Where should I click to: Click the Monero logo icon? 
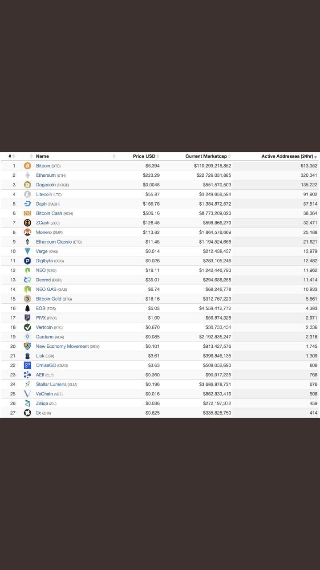(27, 232)
